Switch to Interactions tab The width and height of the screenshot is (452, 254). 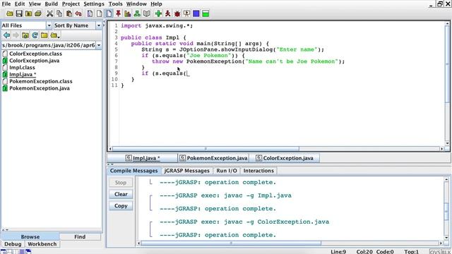(258, 171)
